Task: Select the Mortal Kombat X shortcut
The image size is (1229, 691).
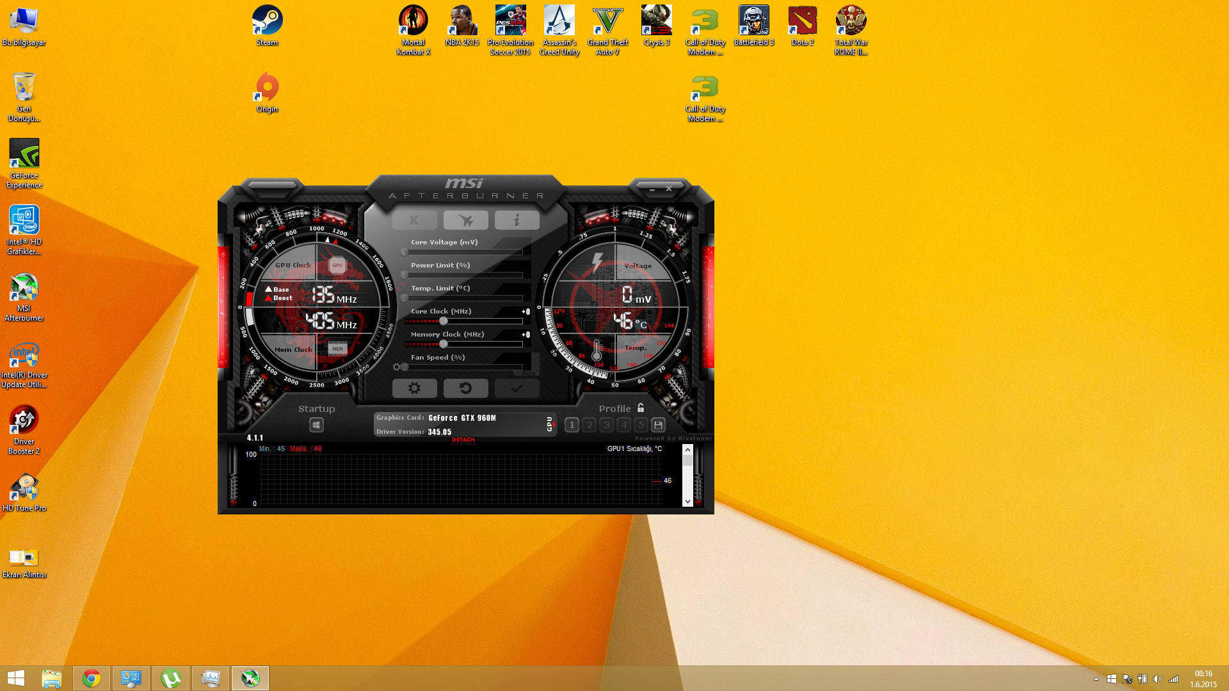Action: pos(414,30)
